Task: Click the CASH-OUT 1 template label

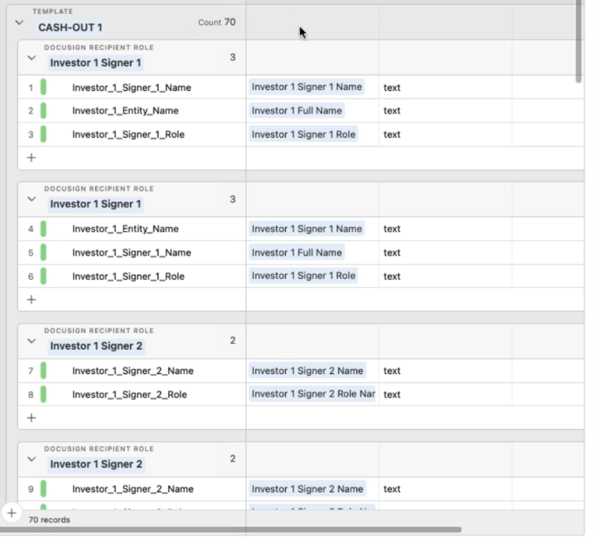Action: [70, 28]
